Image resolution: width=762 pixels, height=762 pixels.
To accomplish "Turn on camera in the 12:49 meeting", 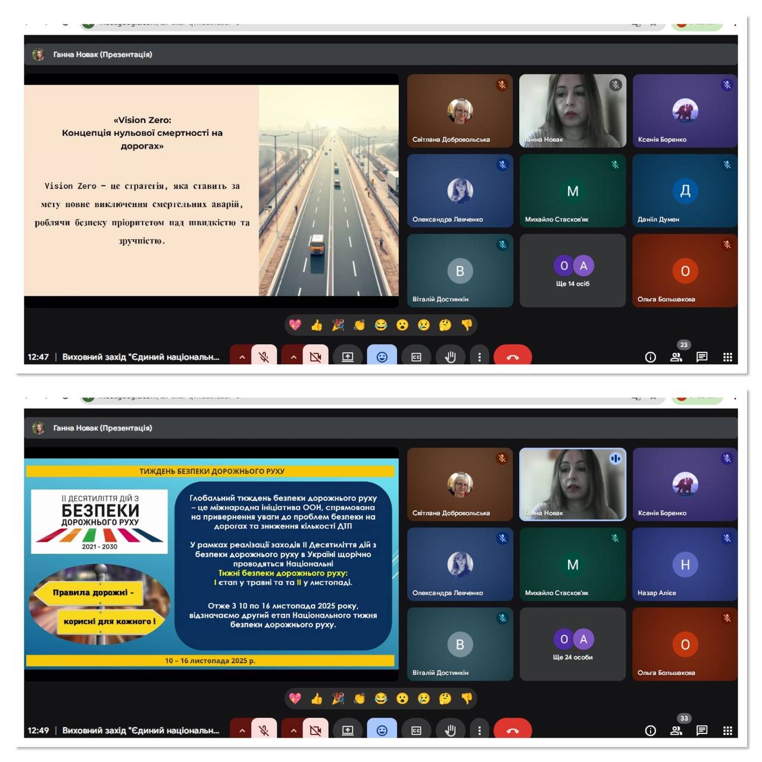I will pyautogui.click(x=316, y=730).
